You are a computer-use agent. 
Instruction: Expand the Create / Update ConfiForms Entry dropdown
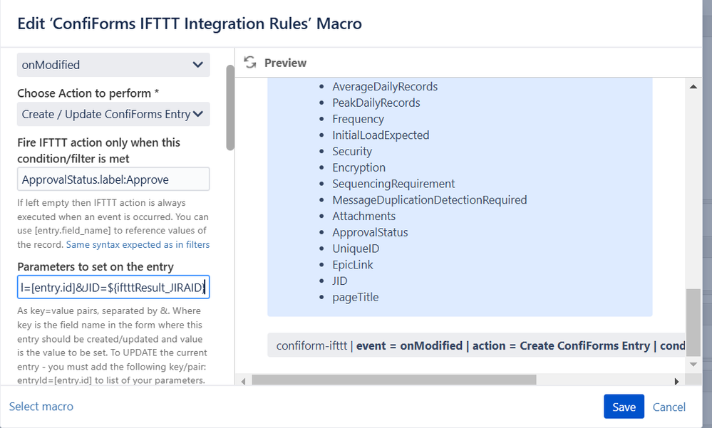point(113,114)
